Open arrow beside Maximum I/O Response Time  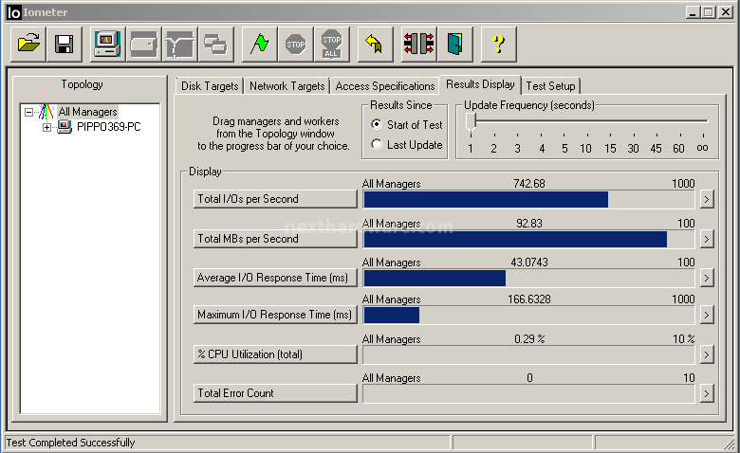tap(707, 315)
